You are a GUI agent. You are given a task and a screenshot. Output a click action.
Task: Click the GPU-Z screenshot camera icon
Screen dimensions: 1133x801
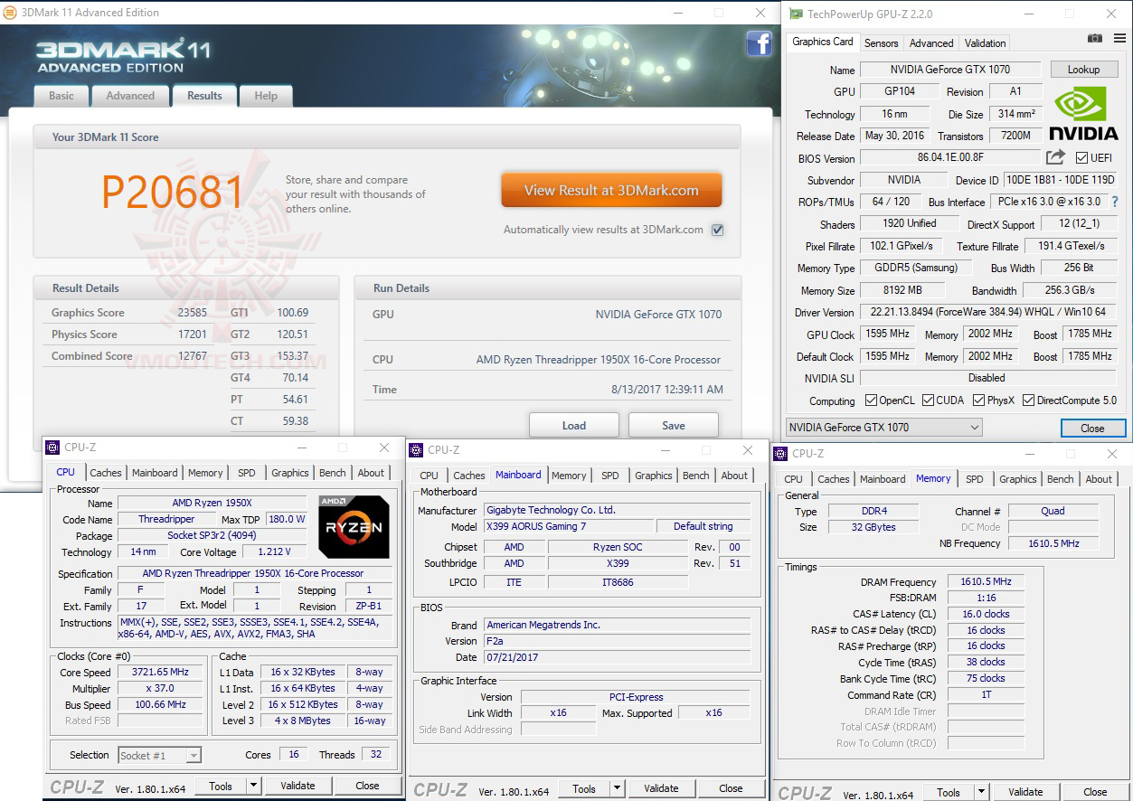tap(1094, 39)
